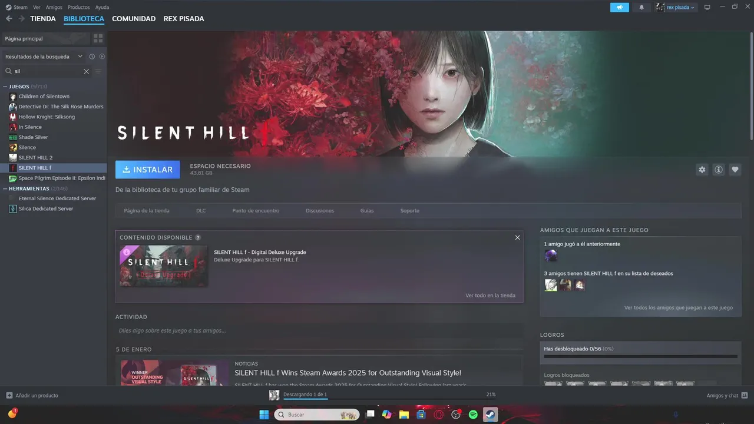Open File Explorer from the taskbar

pyautogui.click(x=404, y=415)
